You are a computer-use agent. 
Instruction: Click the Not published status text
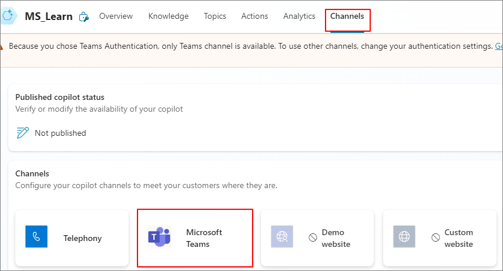click(x=61, y=133)
